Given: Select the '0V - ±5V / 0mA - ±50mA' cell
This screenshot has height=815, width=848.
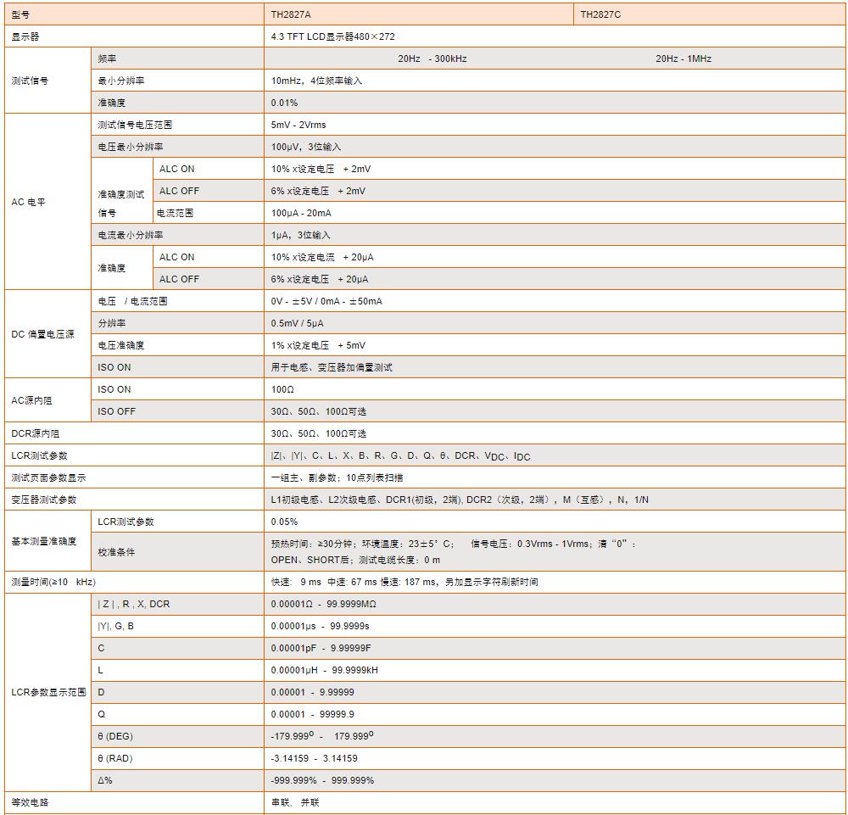Looking at the screenshot, I should click(x=555, y=301).
